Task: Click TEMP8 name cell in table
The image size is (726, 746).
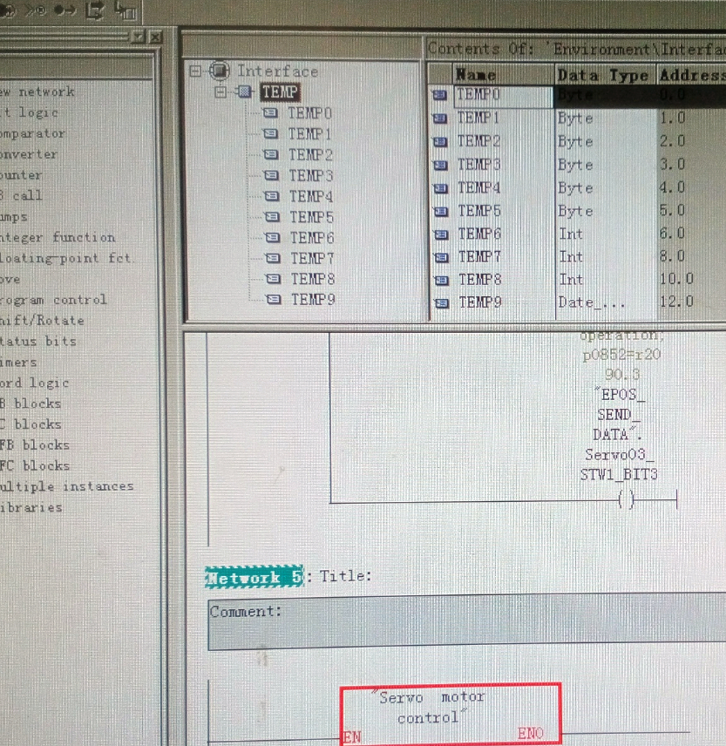Action: pos(505,279)
